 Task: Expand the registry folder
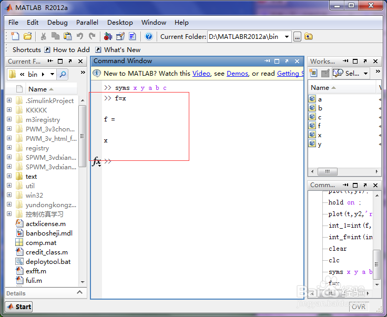click(x=9, y=148)
